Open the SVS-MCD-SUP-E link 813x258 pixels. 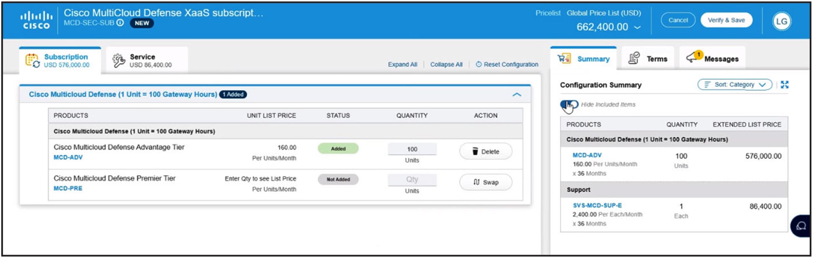coord(597,205)
